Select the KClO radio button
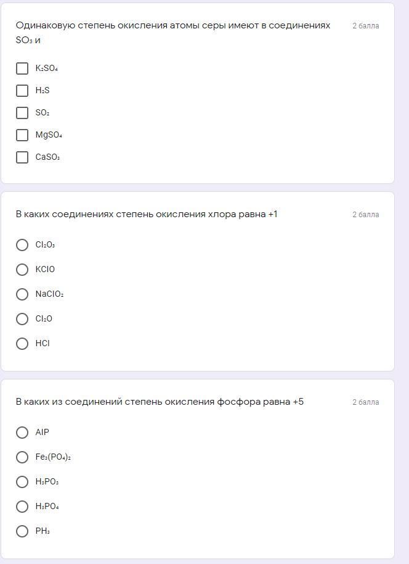 22,270
